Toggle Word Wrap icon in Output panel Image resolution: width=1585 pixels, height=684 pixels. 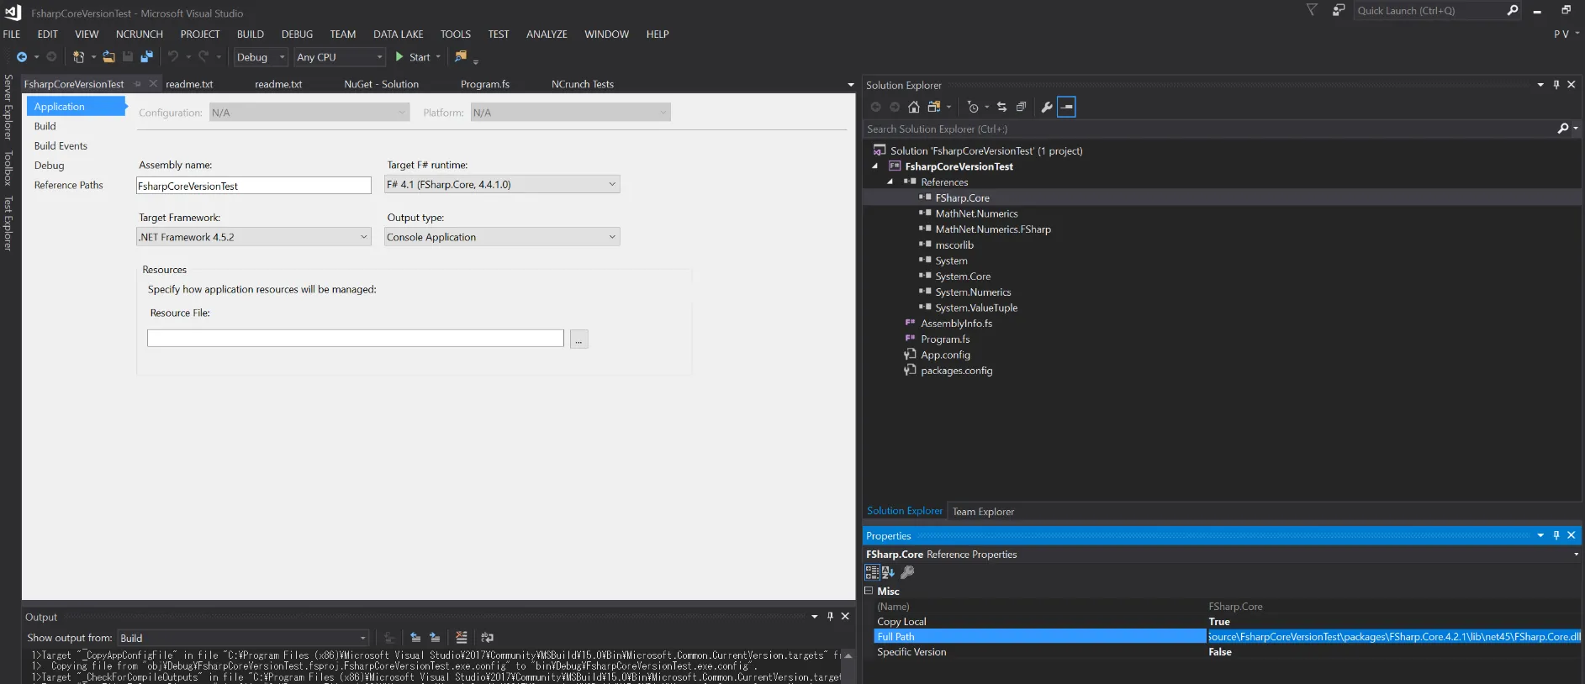pyautogui.click(x=487, y=638)
